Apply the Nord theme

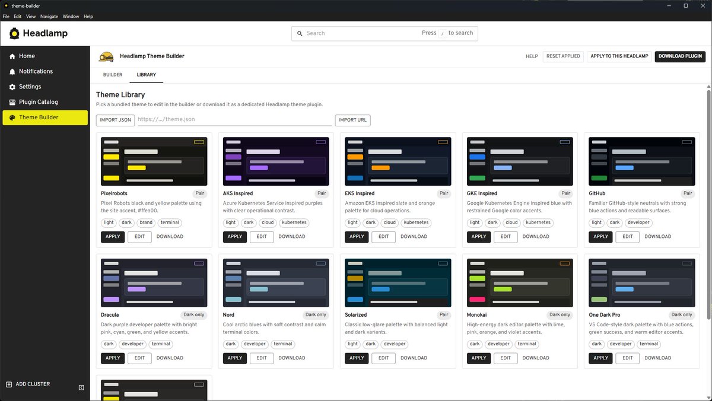[x=235, y=358]
